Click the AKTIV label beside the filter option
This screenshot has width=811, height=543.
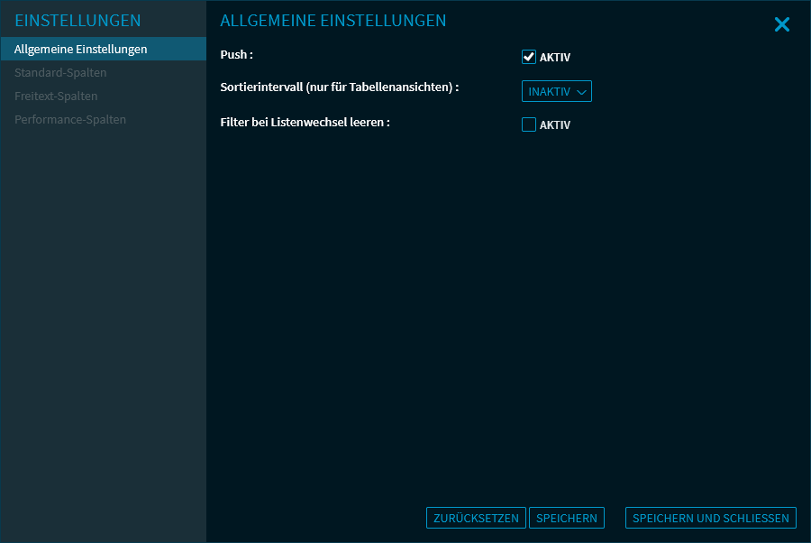click(555, 125)
